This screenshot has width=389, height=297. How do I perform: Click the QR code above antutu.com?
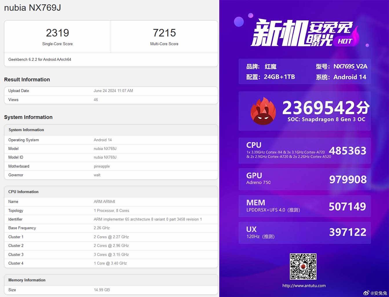tap(303, 266)
